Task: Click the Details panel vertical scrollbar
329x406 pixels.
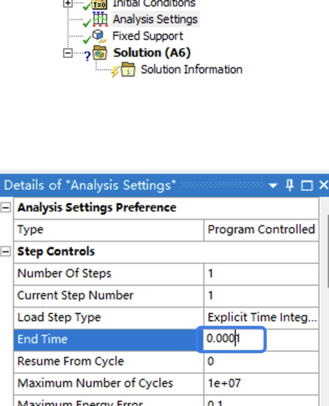Action: click(x=327, y=251)
